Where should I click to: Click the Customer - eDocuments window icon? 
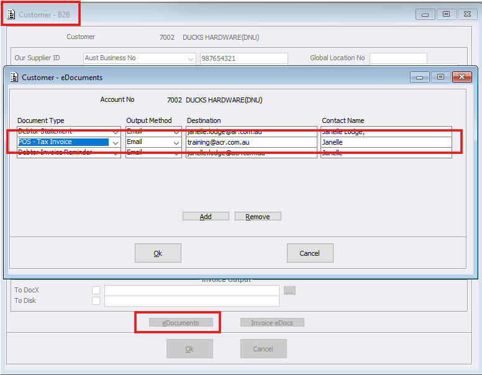pyautogui.click(x=14, y=77)
